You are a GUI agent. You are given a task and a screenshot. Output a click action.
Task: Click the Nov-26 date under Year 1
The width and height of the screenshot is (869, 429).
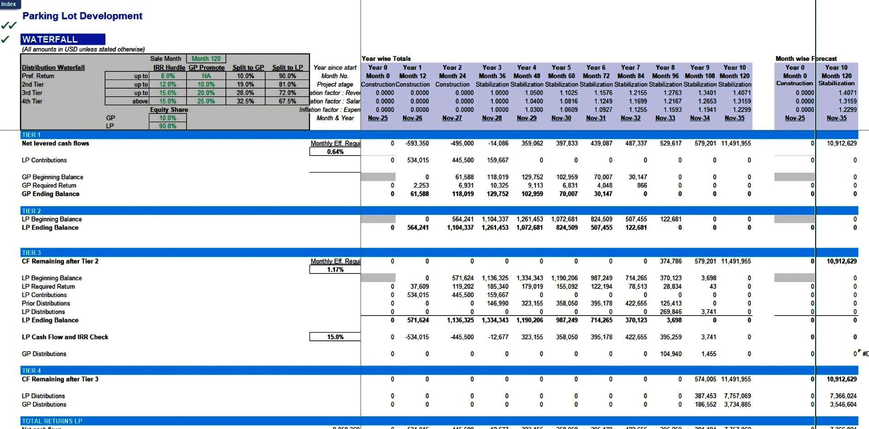412,118
